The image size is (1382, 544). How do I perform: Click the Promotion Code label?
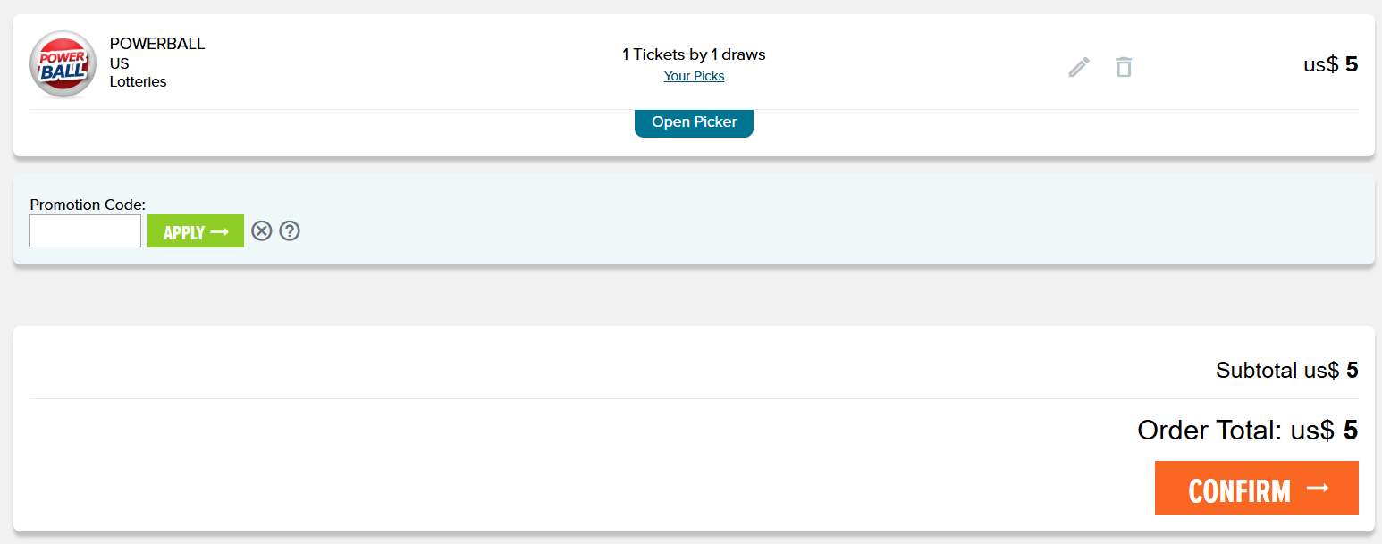[88, 205]
